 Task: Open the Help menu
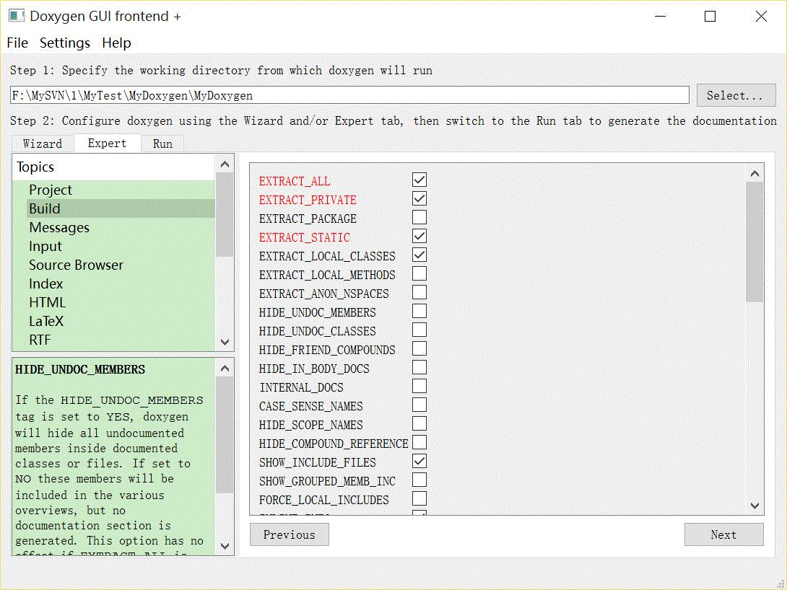pyautogui.click(x=116, y=43)
